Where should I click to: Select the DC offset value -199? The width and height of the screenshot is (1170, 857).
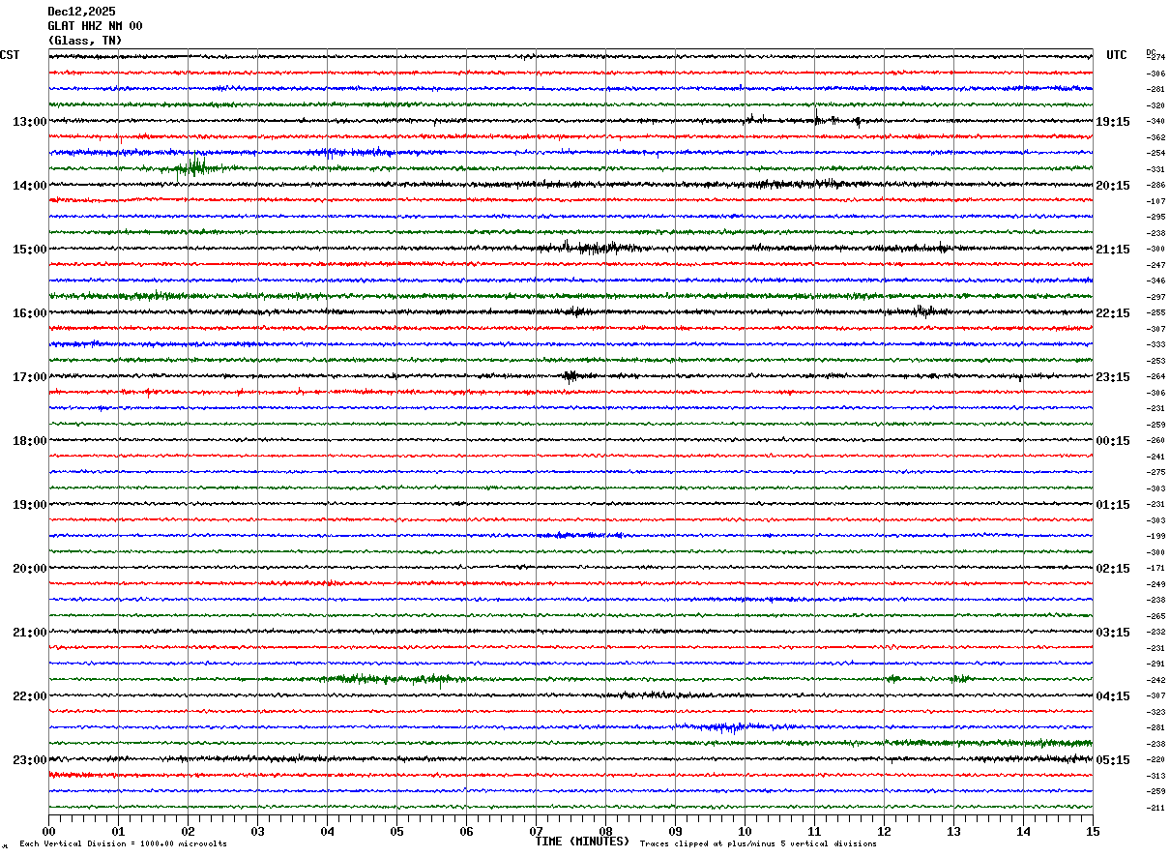click(x=1155, y=537)
